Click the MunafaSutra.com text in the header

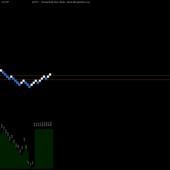(x=81, y=2)
